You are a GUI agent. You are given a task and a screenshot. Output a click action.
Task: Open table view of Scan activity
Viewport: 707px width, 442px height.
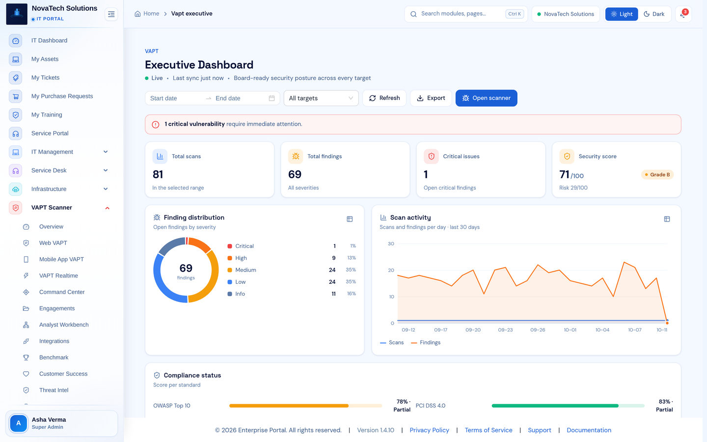pyautogui.click(x=667, y=219)
